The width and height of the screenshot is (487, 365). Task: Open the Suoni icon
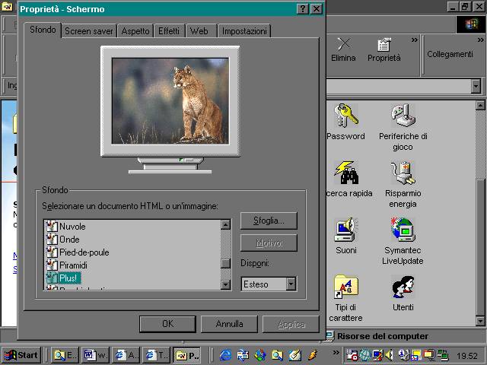pos(345,230)
